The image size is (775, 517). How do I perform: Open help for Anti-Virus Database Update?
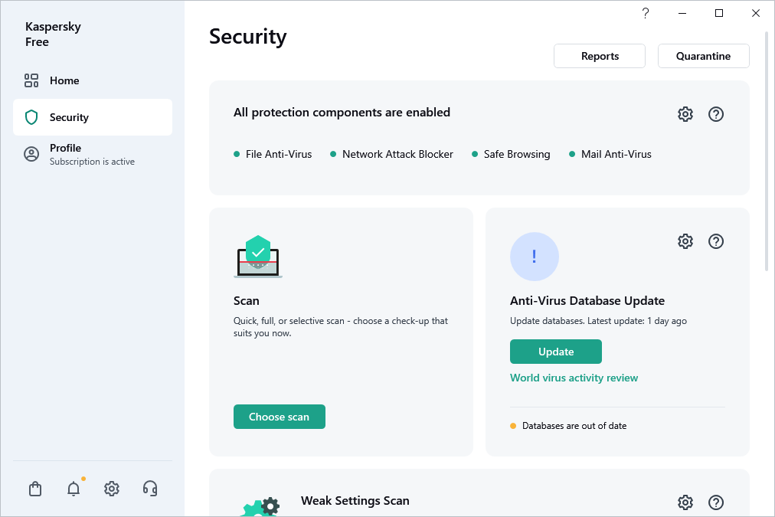(x=716, y=241)
